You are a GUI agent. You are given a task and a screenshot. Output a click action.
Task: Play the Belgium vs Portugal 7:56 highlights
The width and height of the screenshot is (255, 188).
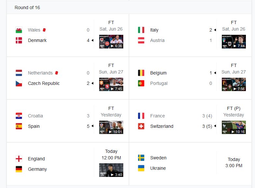[234, 85]
